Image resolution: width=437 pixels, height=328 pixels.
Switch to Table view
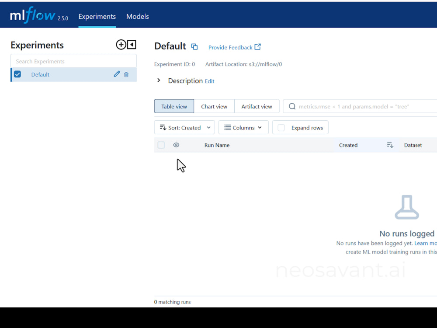point(174,106)
